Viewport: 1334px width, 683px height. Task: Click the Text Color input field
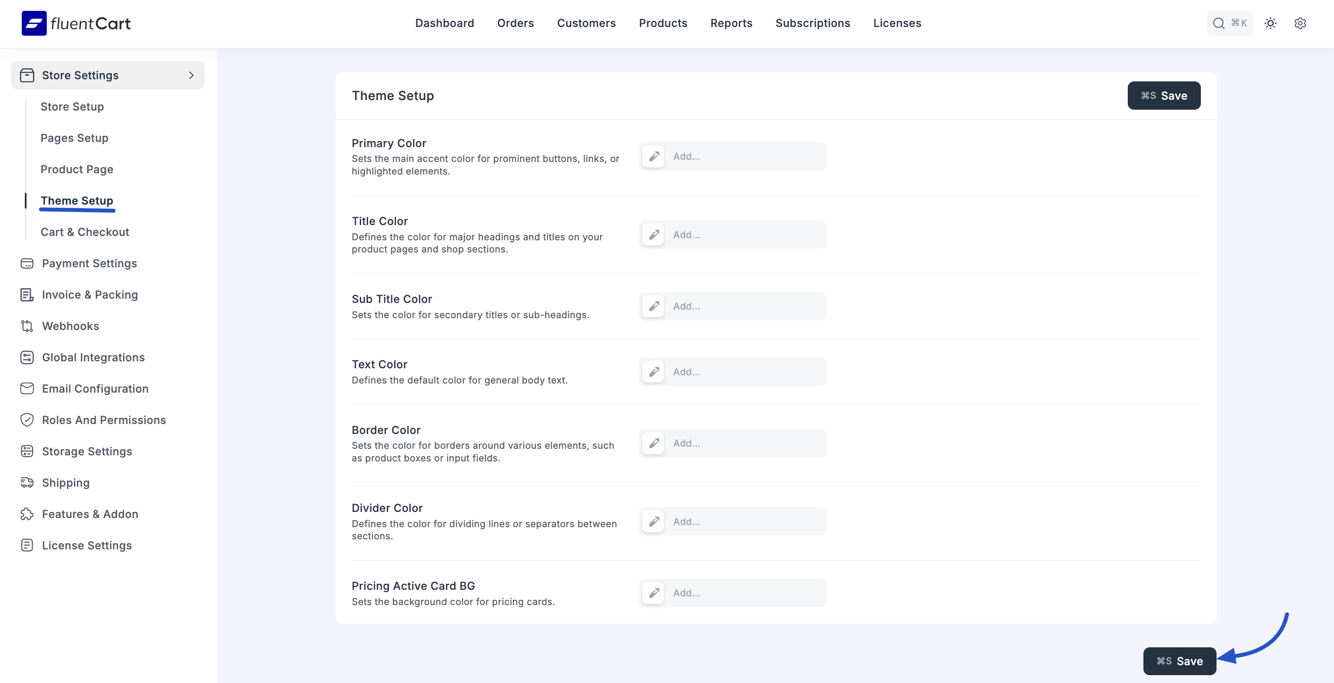click(x=746, y=372)
